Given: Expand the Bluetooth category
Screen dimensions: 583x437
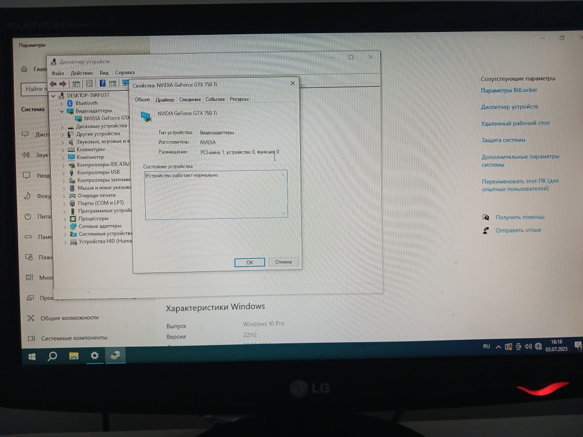Looking at the screenshot, I should [62, 103].
